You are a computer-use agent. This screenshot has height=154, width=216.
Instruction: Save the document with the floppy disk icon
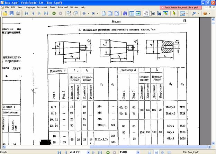pos(11,13)
